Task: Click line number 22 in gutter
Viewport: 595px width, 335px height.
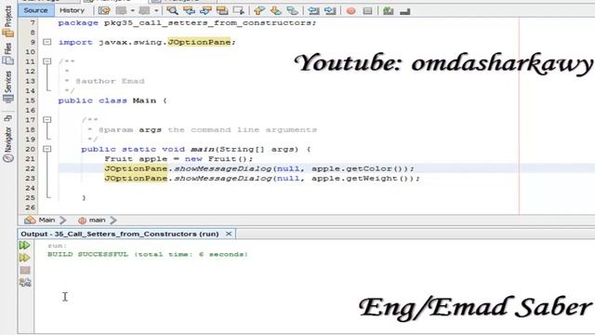Action: pyautogui.click(x=31, y=168)
